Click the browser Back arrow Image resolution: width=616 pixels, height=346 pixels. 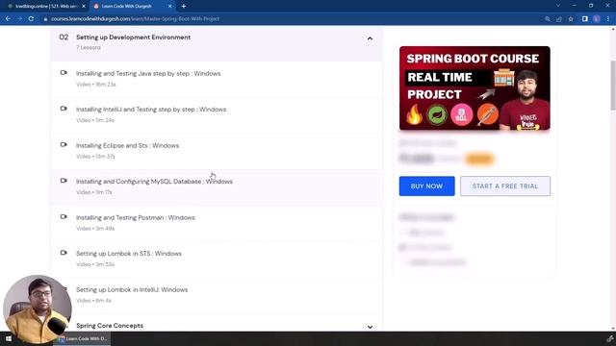[x=8, y=19]
